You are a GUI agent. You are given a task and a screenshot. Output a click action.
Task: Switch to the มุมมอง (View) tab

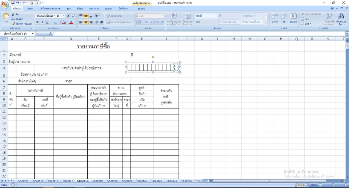(x=109, y=8)
